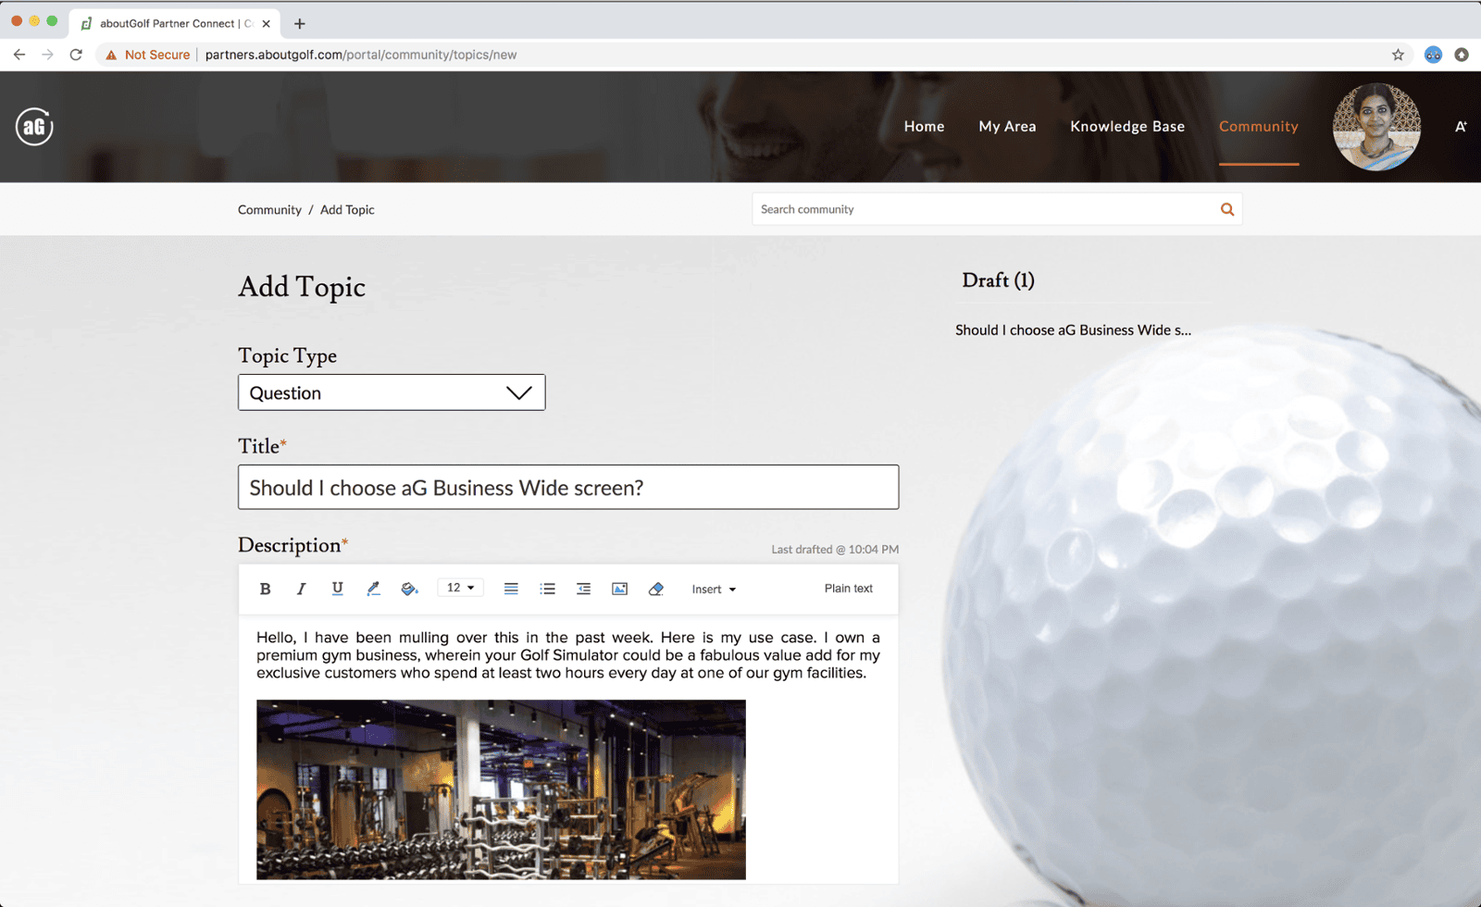Open a new browser tab

[299, 23]
